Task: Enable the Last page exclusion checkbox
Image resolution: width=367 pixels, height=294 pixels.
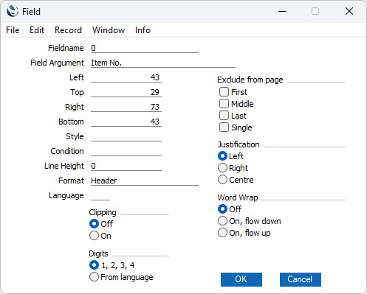Action: pyautogui.click(x=224, y=116)
